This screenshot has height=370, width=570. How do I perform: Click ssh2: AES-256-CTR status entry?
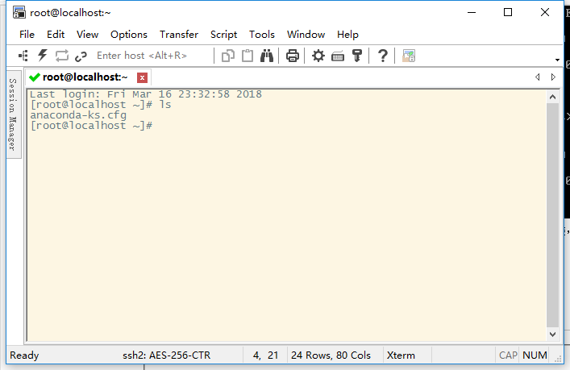(x=167, y=355)
